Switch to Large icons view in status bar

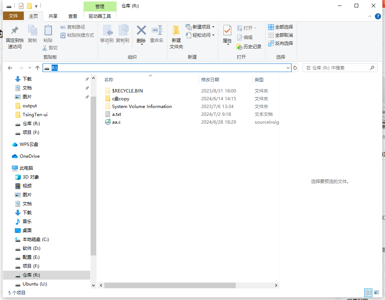pos(376,293)
